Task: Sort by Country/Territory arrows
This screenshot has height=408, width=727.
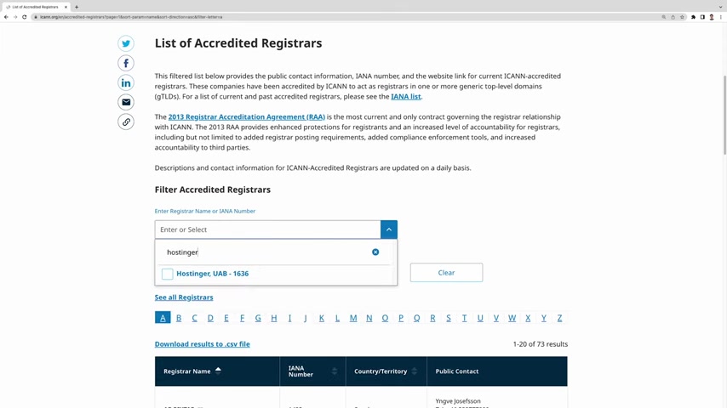Action: click(415, 371)
